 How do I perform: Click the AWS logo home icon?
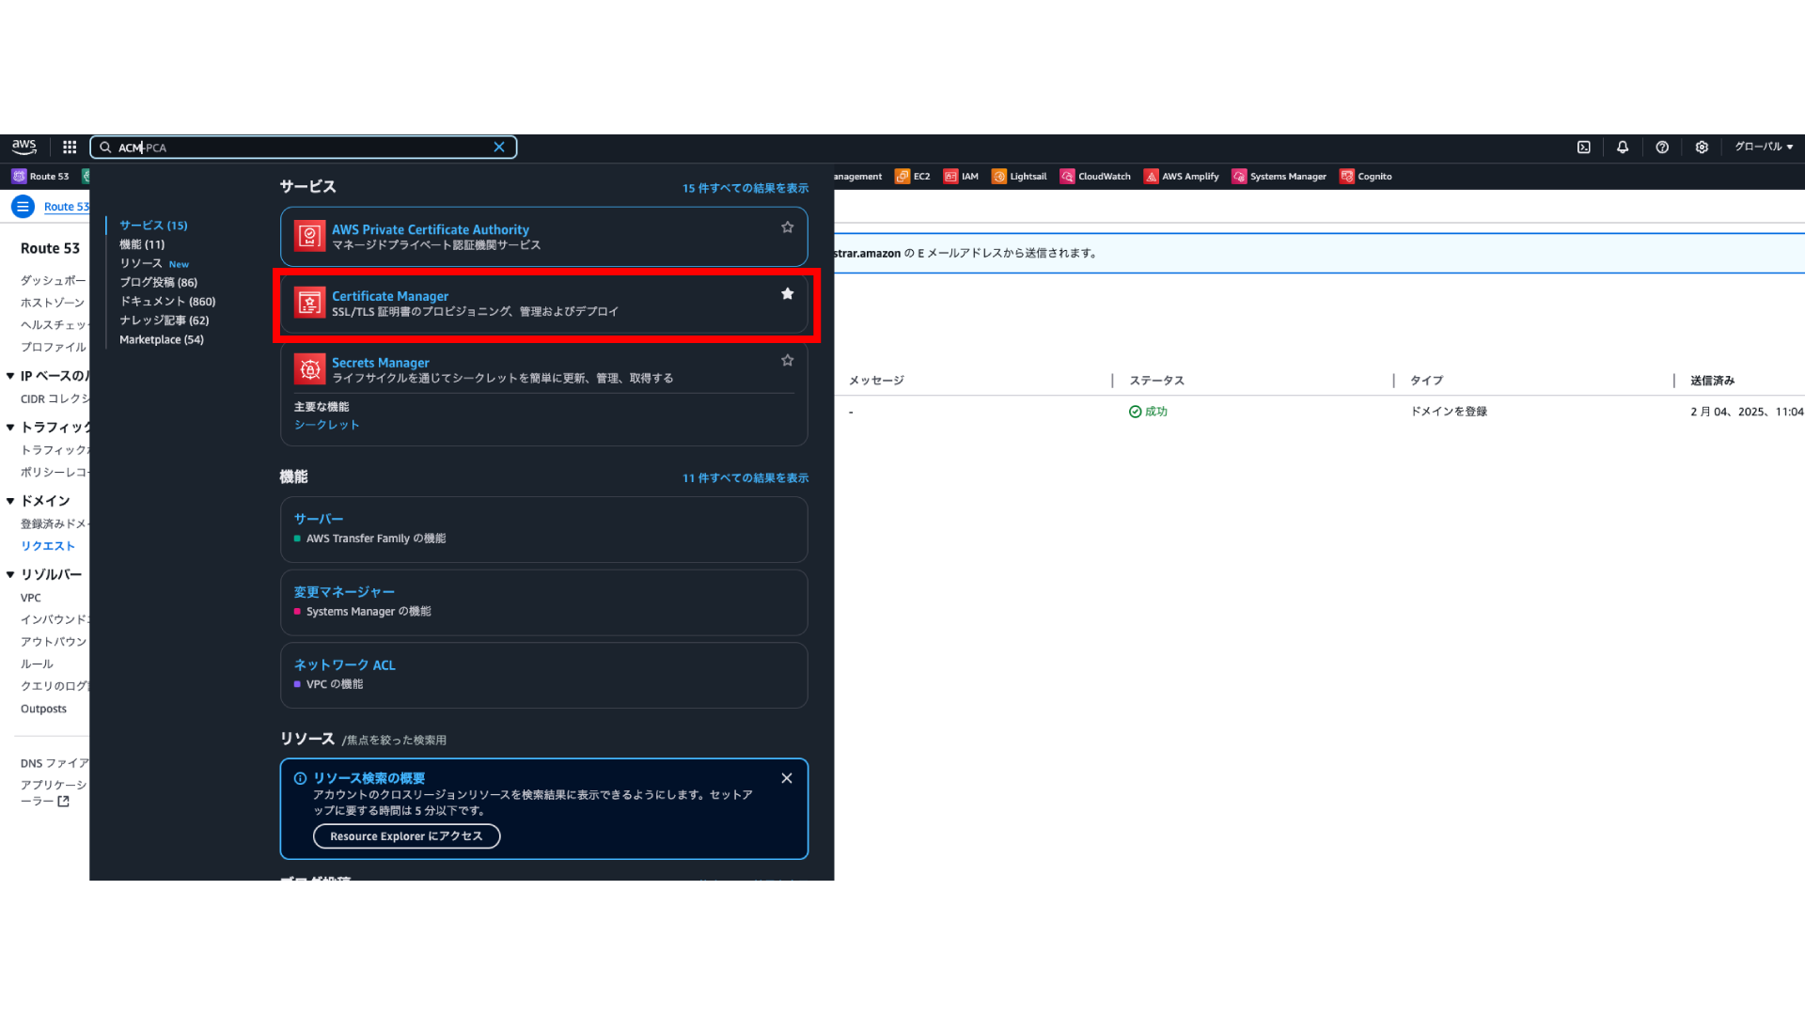[x=24, y=147]
